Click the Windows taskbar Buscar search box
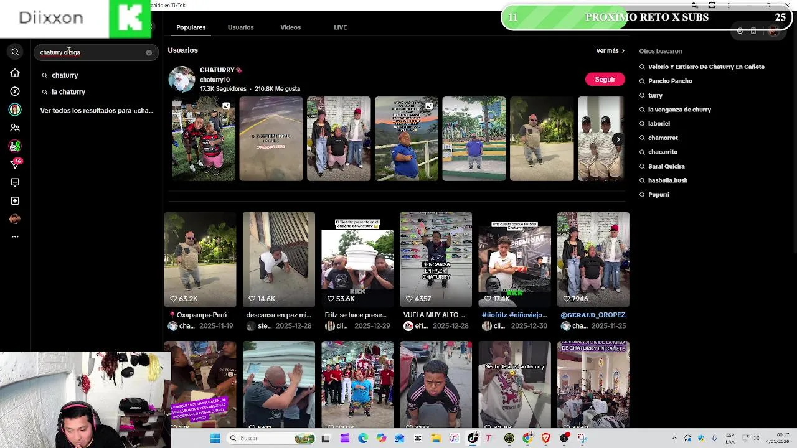 click(x=271, y=439)
